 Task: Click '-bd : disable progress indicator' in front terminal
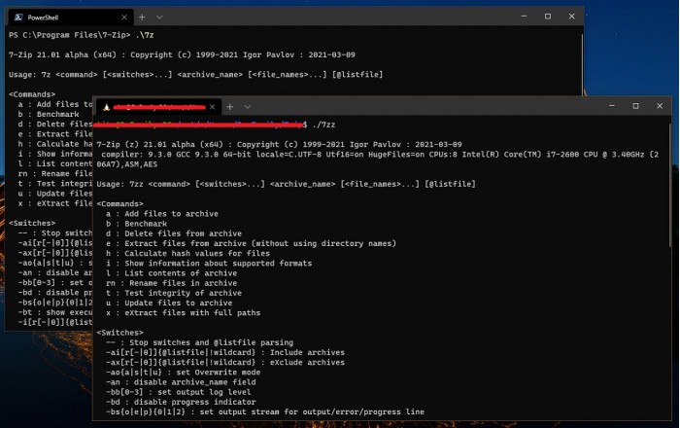181,403
